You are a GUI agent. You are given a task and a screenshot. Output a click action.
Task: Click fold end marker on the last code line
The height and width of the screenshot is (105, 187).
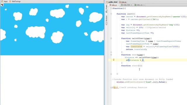tap(111, 87)
